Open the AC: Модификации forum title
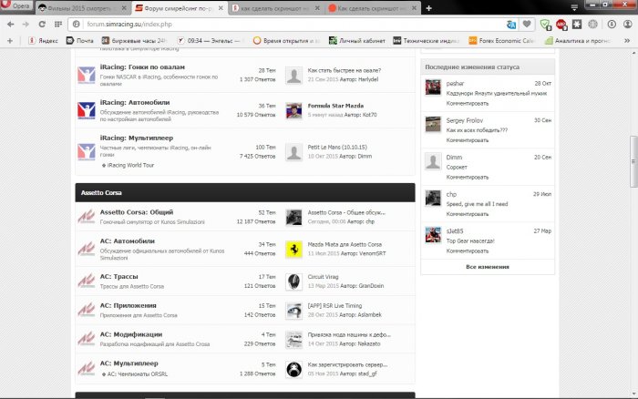Image resolution: width=638 pixels, height=399 pixels. coord(130,334)
